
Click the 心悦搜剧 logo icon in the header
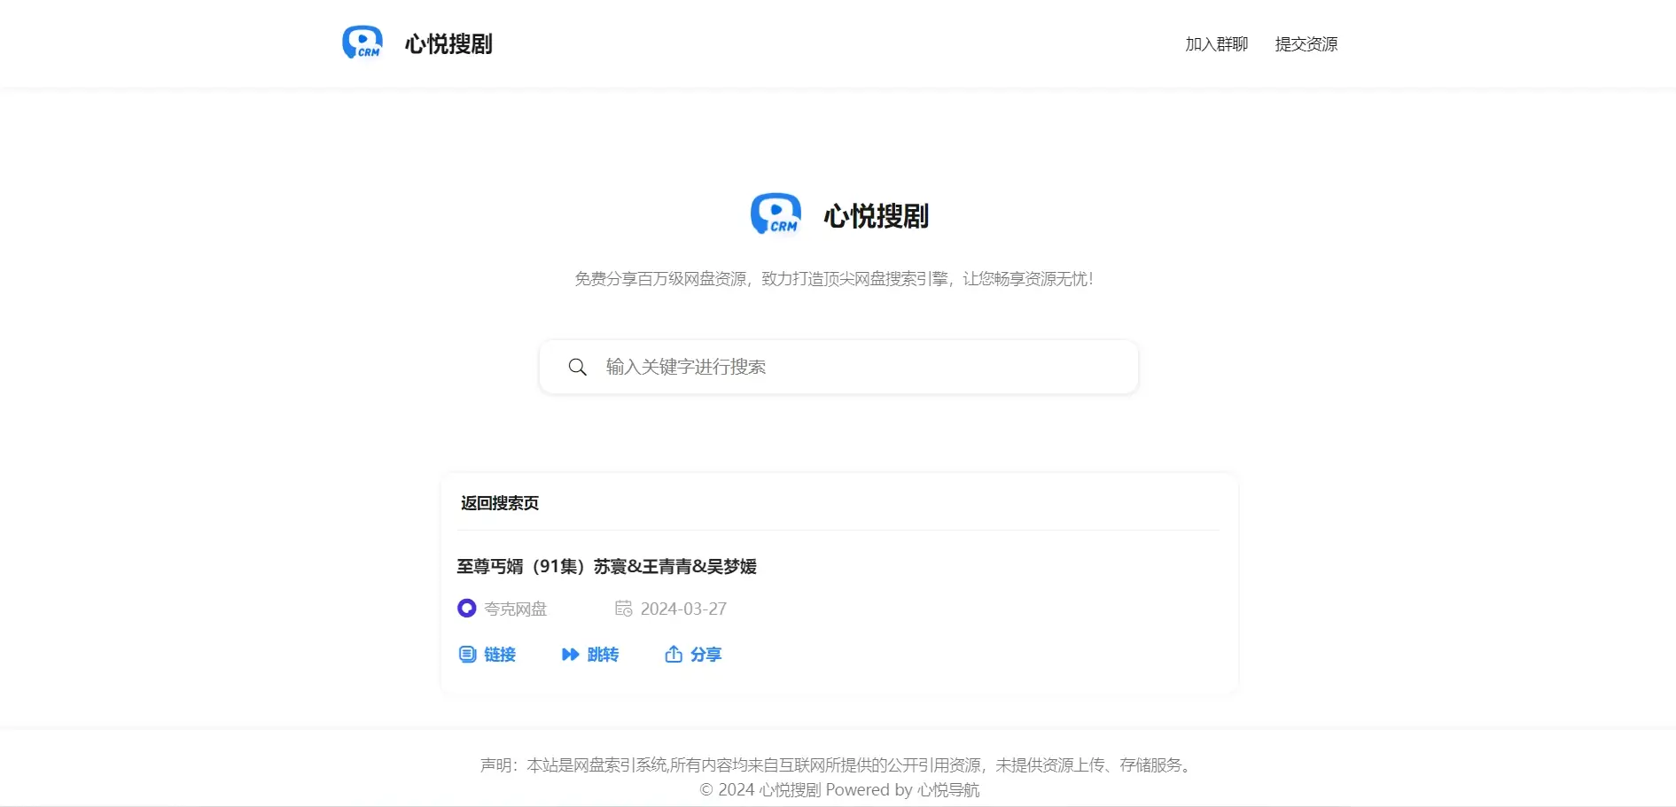click(x=362, y=43)
